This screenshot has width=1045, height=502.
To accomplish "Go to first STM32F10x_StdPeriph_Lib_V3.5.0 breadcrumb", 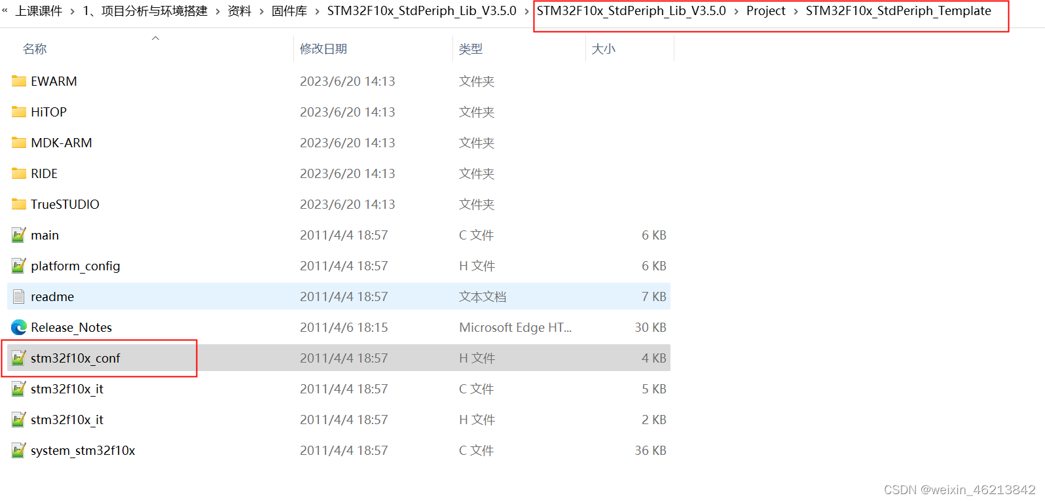I will [x=422, y=11].
